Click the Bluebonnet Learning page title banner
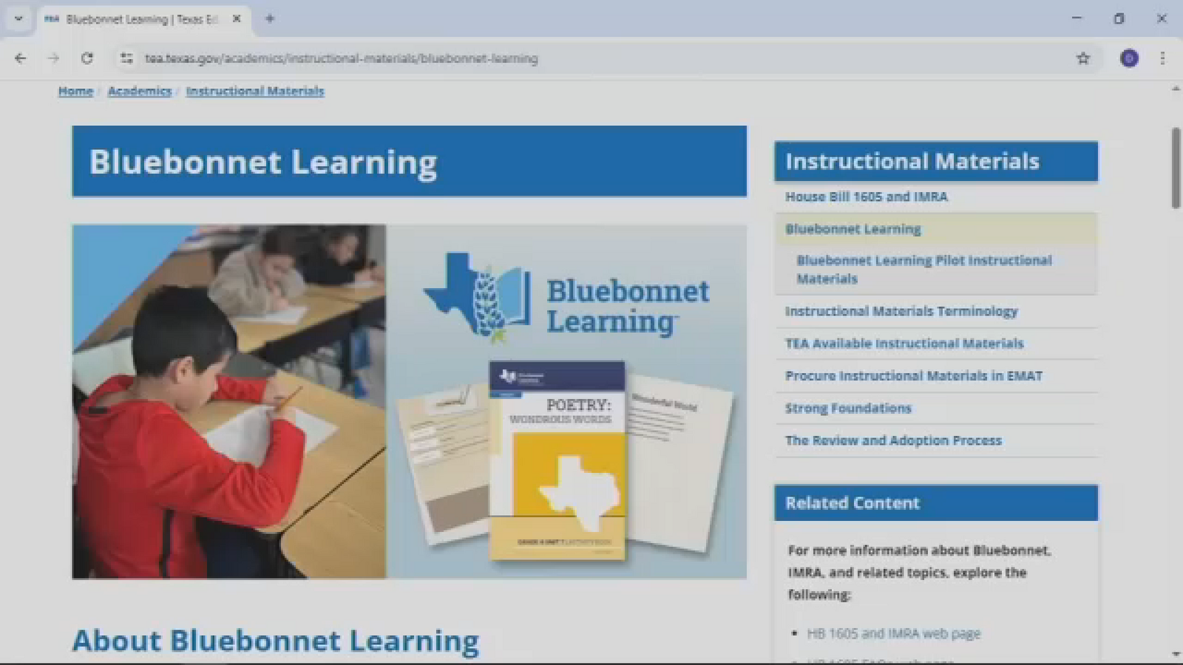This screenshot has height=665, width=1183. 410,161
